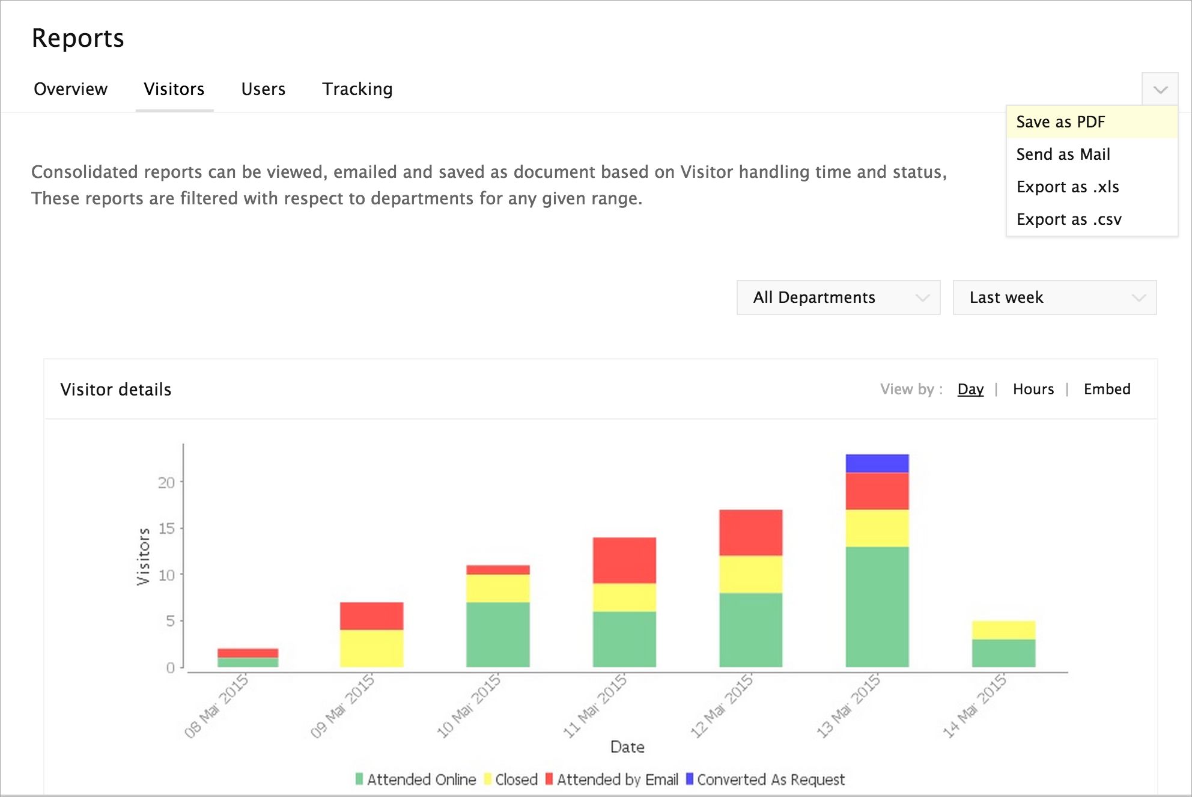
Task: Toggle Closed legend yellow swatch
Action: (x=488, y=779)
